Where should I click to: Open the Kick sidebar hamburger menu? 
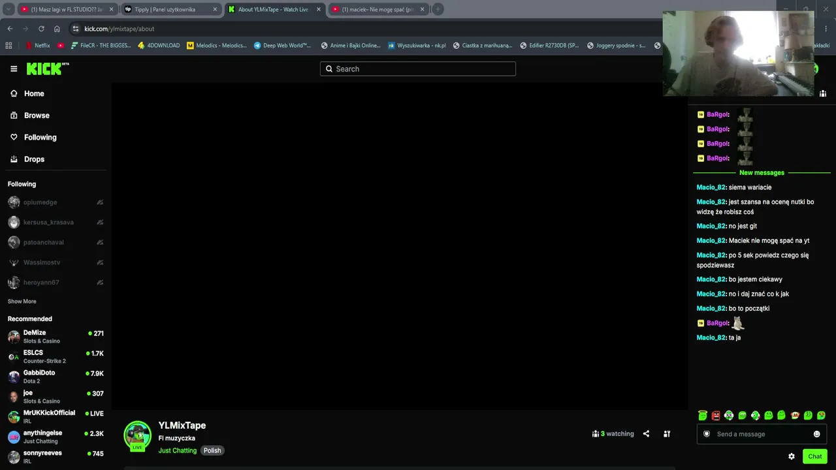(14, 69)
